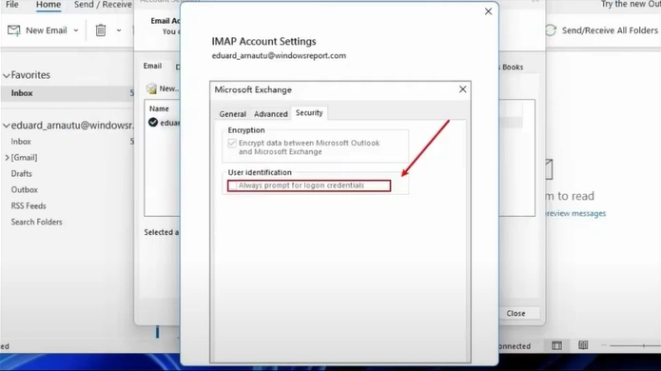Open the Outbox folder

pyautogui.click(x=25, y=189)
